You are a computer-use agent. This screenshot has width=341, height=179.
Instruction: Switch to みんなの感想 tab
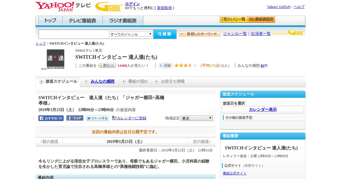click(x=102, y=82)
